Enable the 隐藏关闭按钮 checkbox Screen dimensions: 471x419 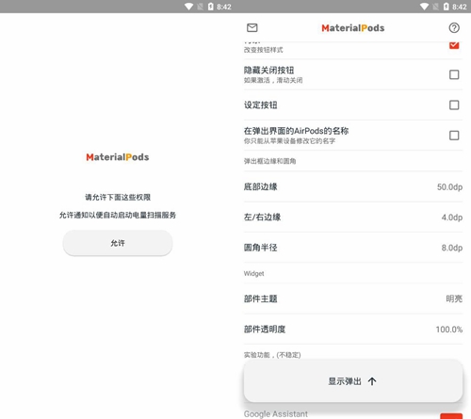[454, 74]
